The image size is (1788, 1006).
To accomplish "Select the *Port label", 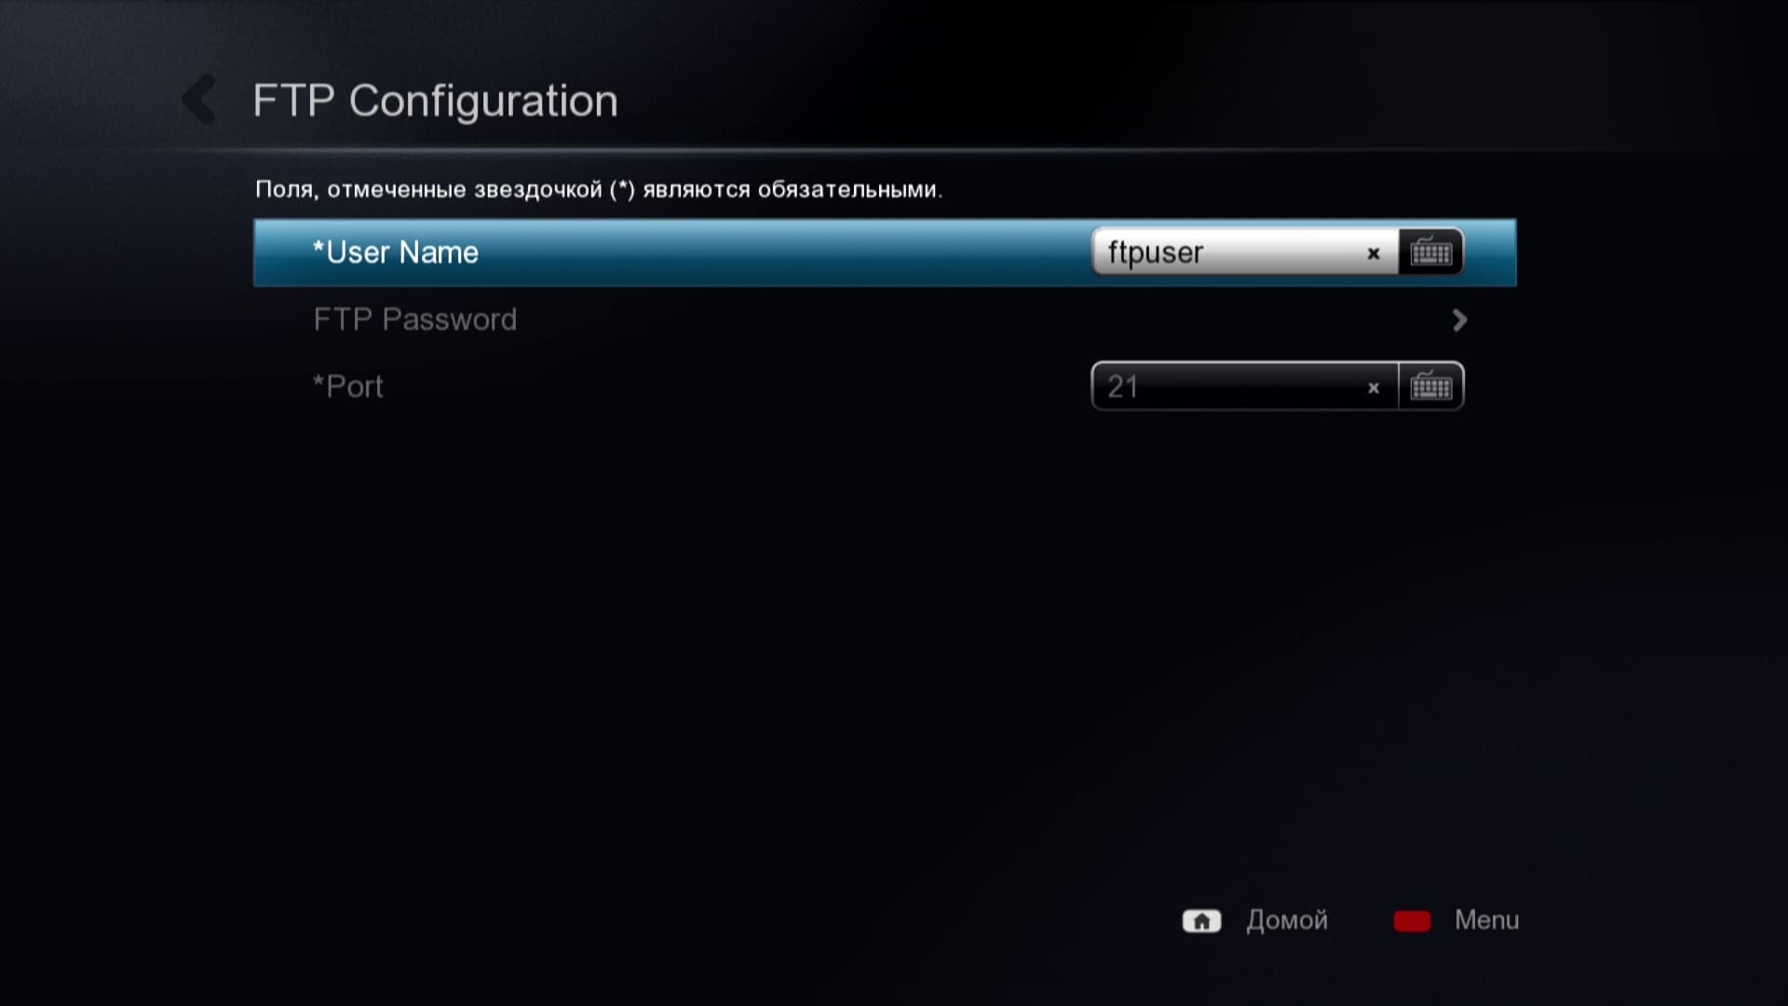I will (x=348, y=387).
